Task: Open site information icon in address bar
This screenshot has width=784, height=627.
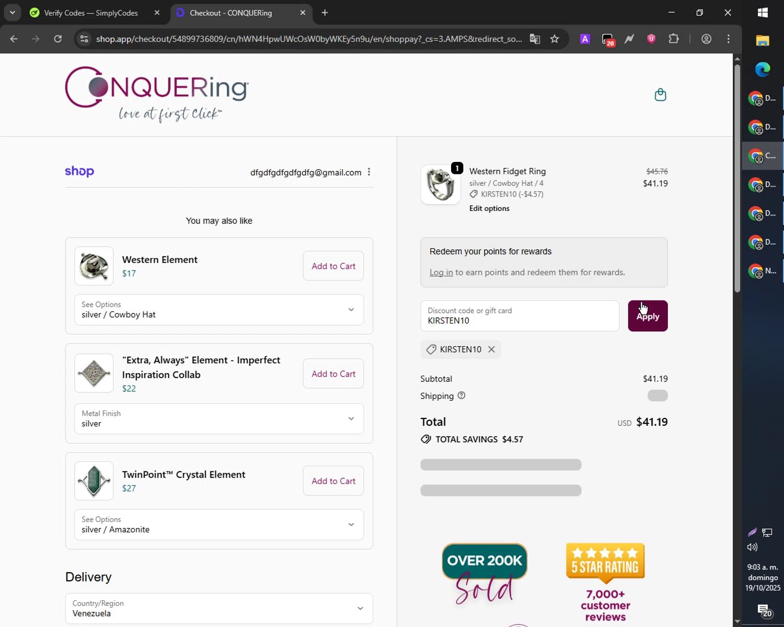Action: 84,39
